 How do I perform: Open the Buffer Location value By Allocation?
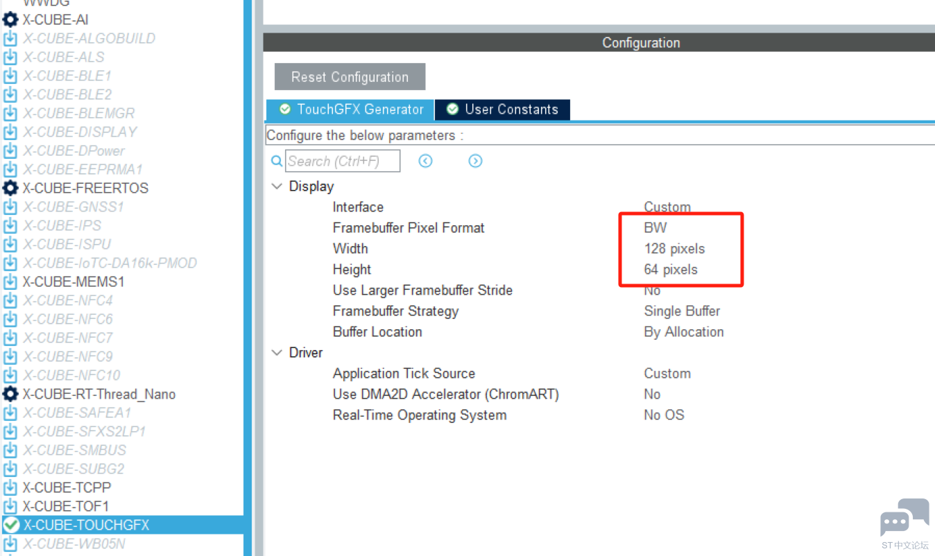(x=684, y=332)
